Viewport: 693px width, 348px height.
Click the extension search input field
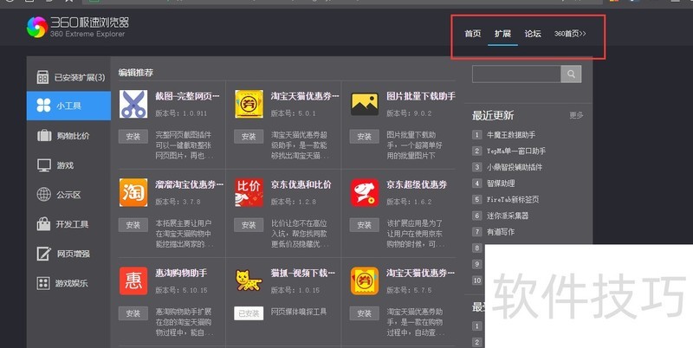[x=516, y=74]
